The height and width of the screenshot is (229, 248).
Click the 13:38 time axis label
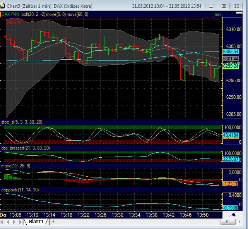click(152, 215)
